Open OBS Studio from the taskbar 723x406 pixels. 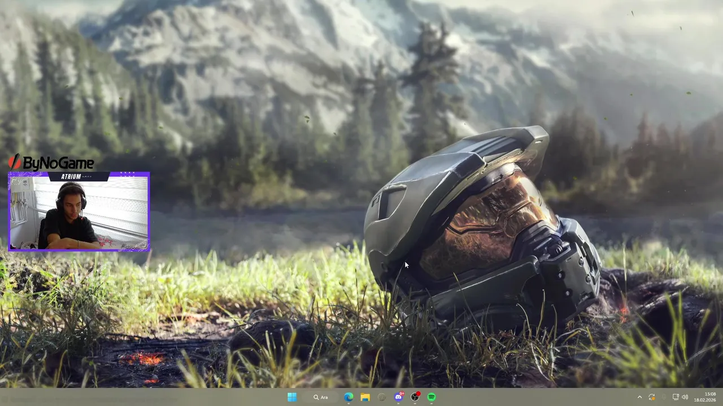point(415,397)
